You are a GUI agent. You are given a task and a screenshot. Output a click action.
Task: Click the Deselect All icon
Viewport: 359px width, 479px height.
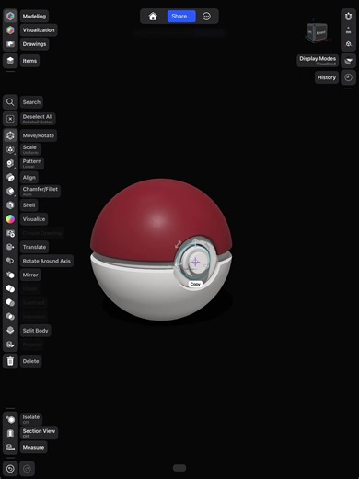pyautogui.click(x=10, y=119)
